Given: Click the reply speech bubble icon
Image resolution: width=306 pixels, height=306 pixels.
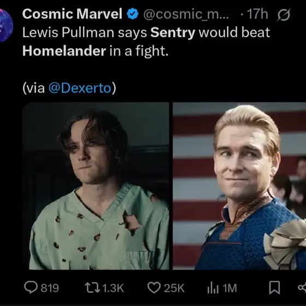Looking at the screenshot, I should click(x=31, y=287).
